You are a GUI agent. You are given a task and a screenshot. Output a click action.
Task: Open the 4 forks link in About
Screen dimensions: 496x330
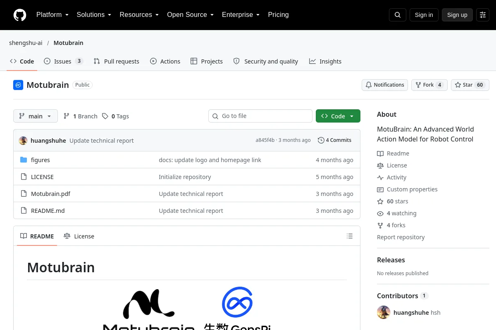(391, 225)
